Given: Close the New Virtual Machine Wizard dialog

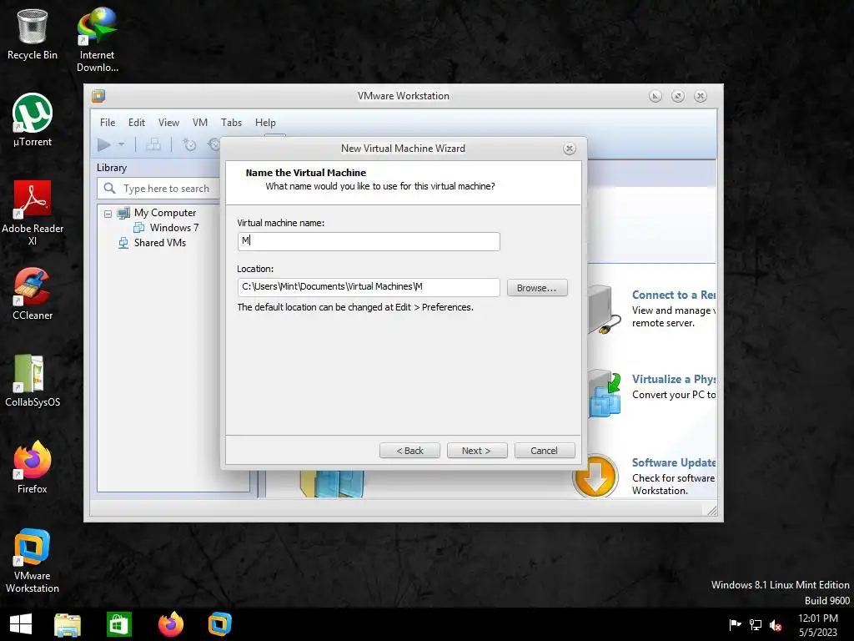Looking at the screenshot, I should coord(569,149).
